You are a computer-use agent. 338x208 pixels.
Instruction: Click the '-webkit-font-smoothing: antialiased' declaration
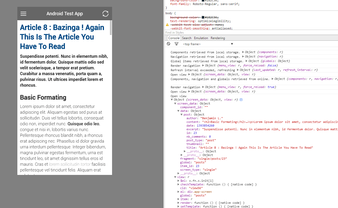pos(201,28)
